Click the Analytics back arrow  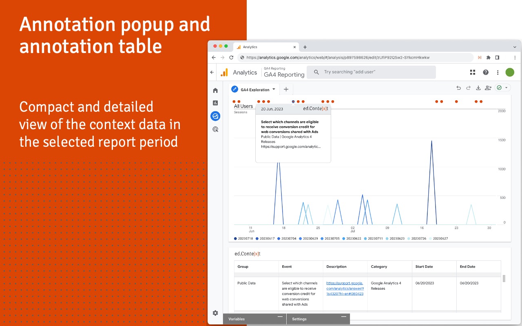212,72
